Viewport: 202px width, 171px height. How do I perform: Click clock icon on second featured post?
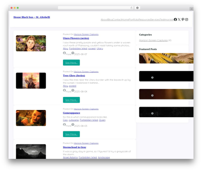152,78
